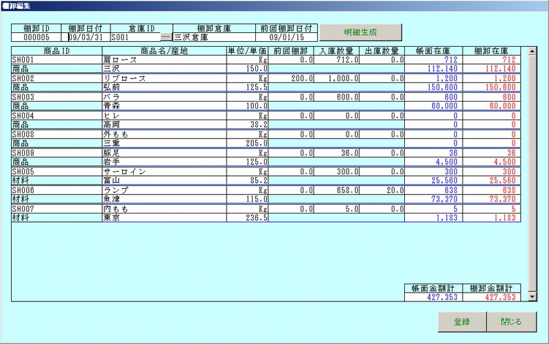Select the 棚卸日付 field showing 09/03/31
The width and height of the screenshot is (549, 344).
pyautogui.click(x=85, y=38)
